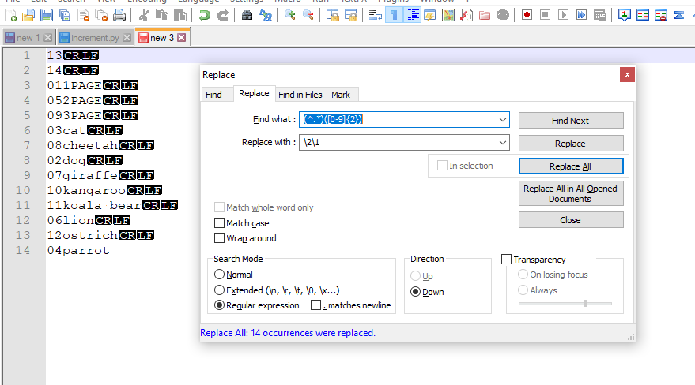Play back the recorded macro icon
Screen dimensions: 695x385
pyautogui.click(x=564, y=16)
